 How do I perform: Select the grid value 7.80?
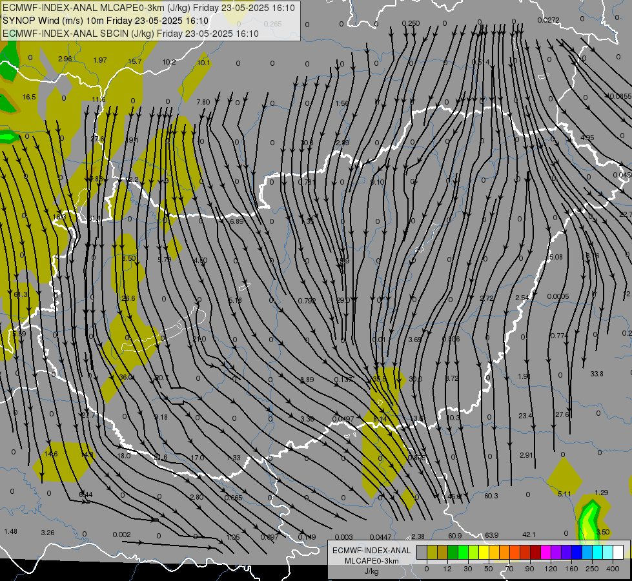[203, 103]
